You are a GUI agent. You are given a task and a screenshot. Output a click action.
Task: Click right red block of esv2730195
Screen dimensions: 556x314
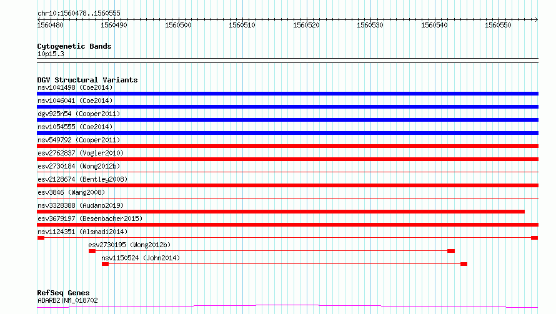[451, 251]
